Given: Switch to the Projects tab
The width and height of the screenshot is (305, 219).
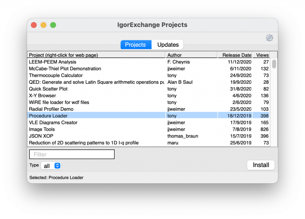Looking at the screenshot, I should click(136, 45).
